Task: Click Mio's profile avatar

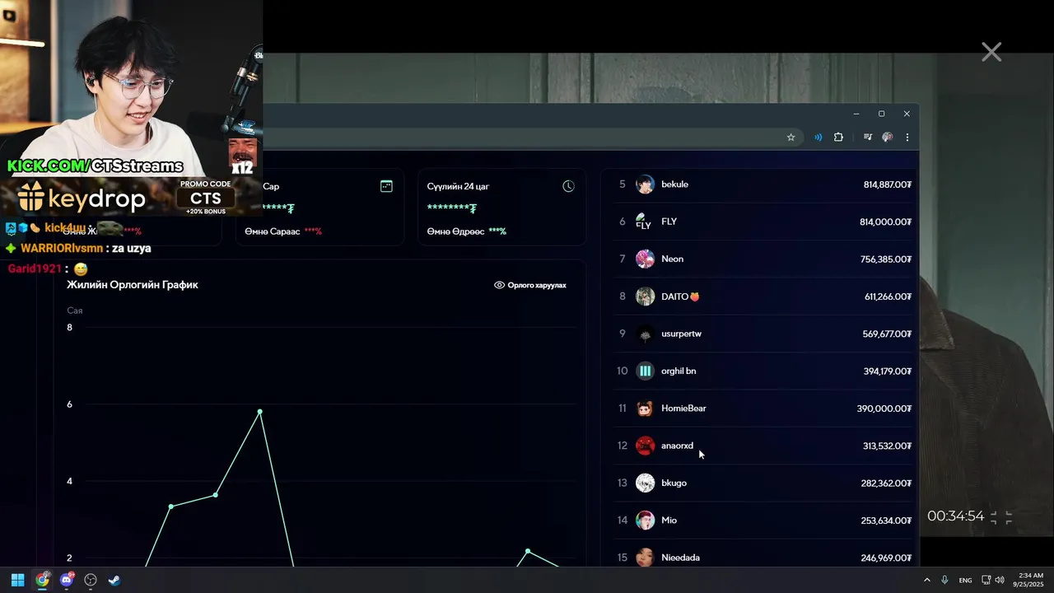Action: click(645, 521)
